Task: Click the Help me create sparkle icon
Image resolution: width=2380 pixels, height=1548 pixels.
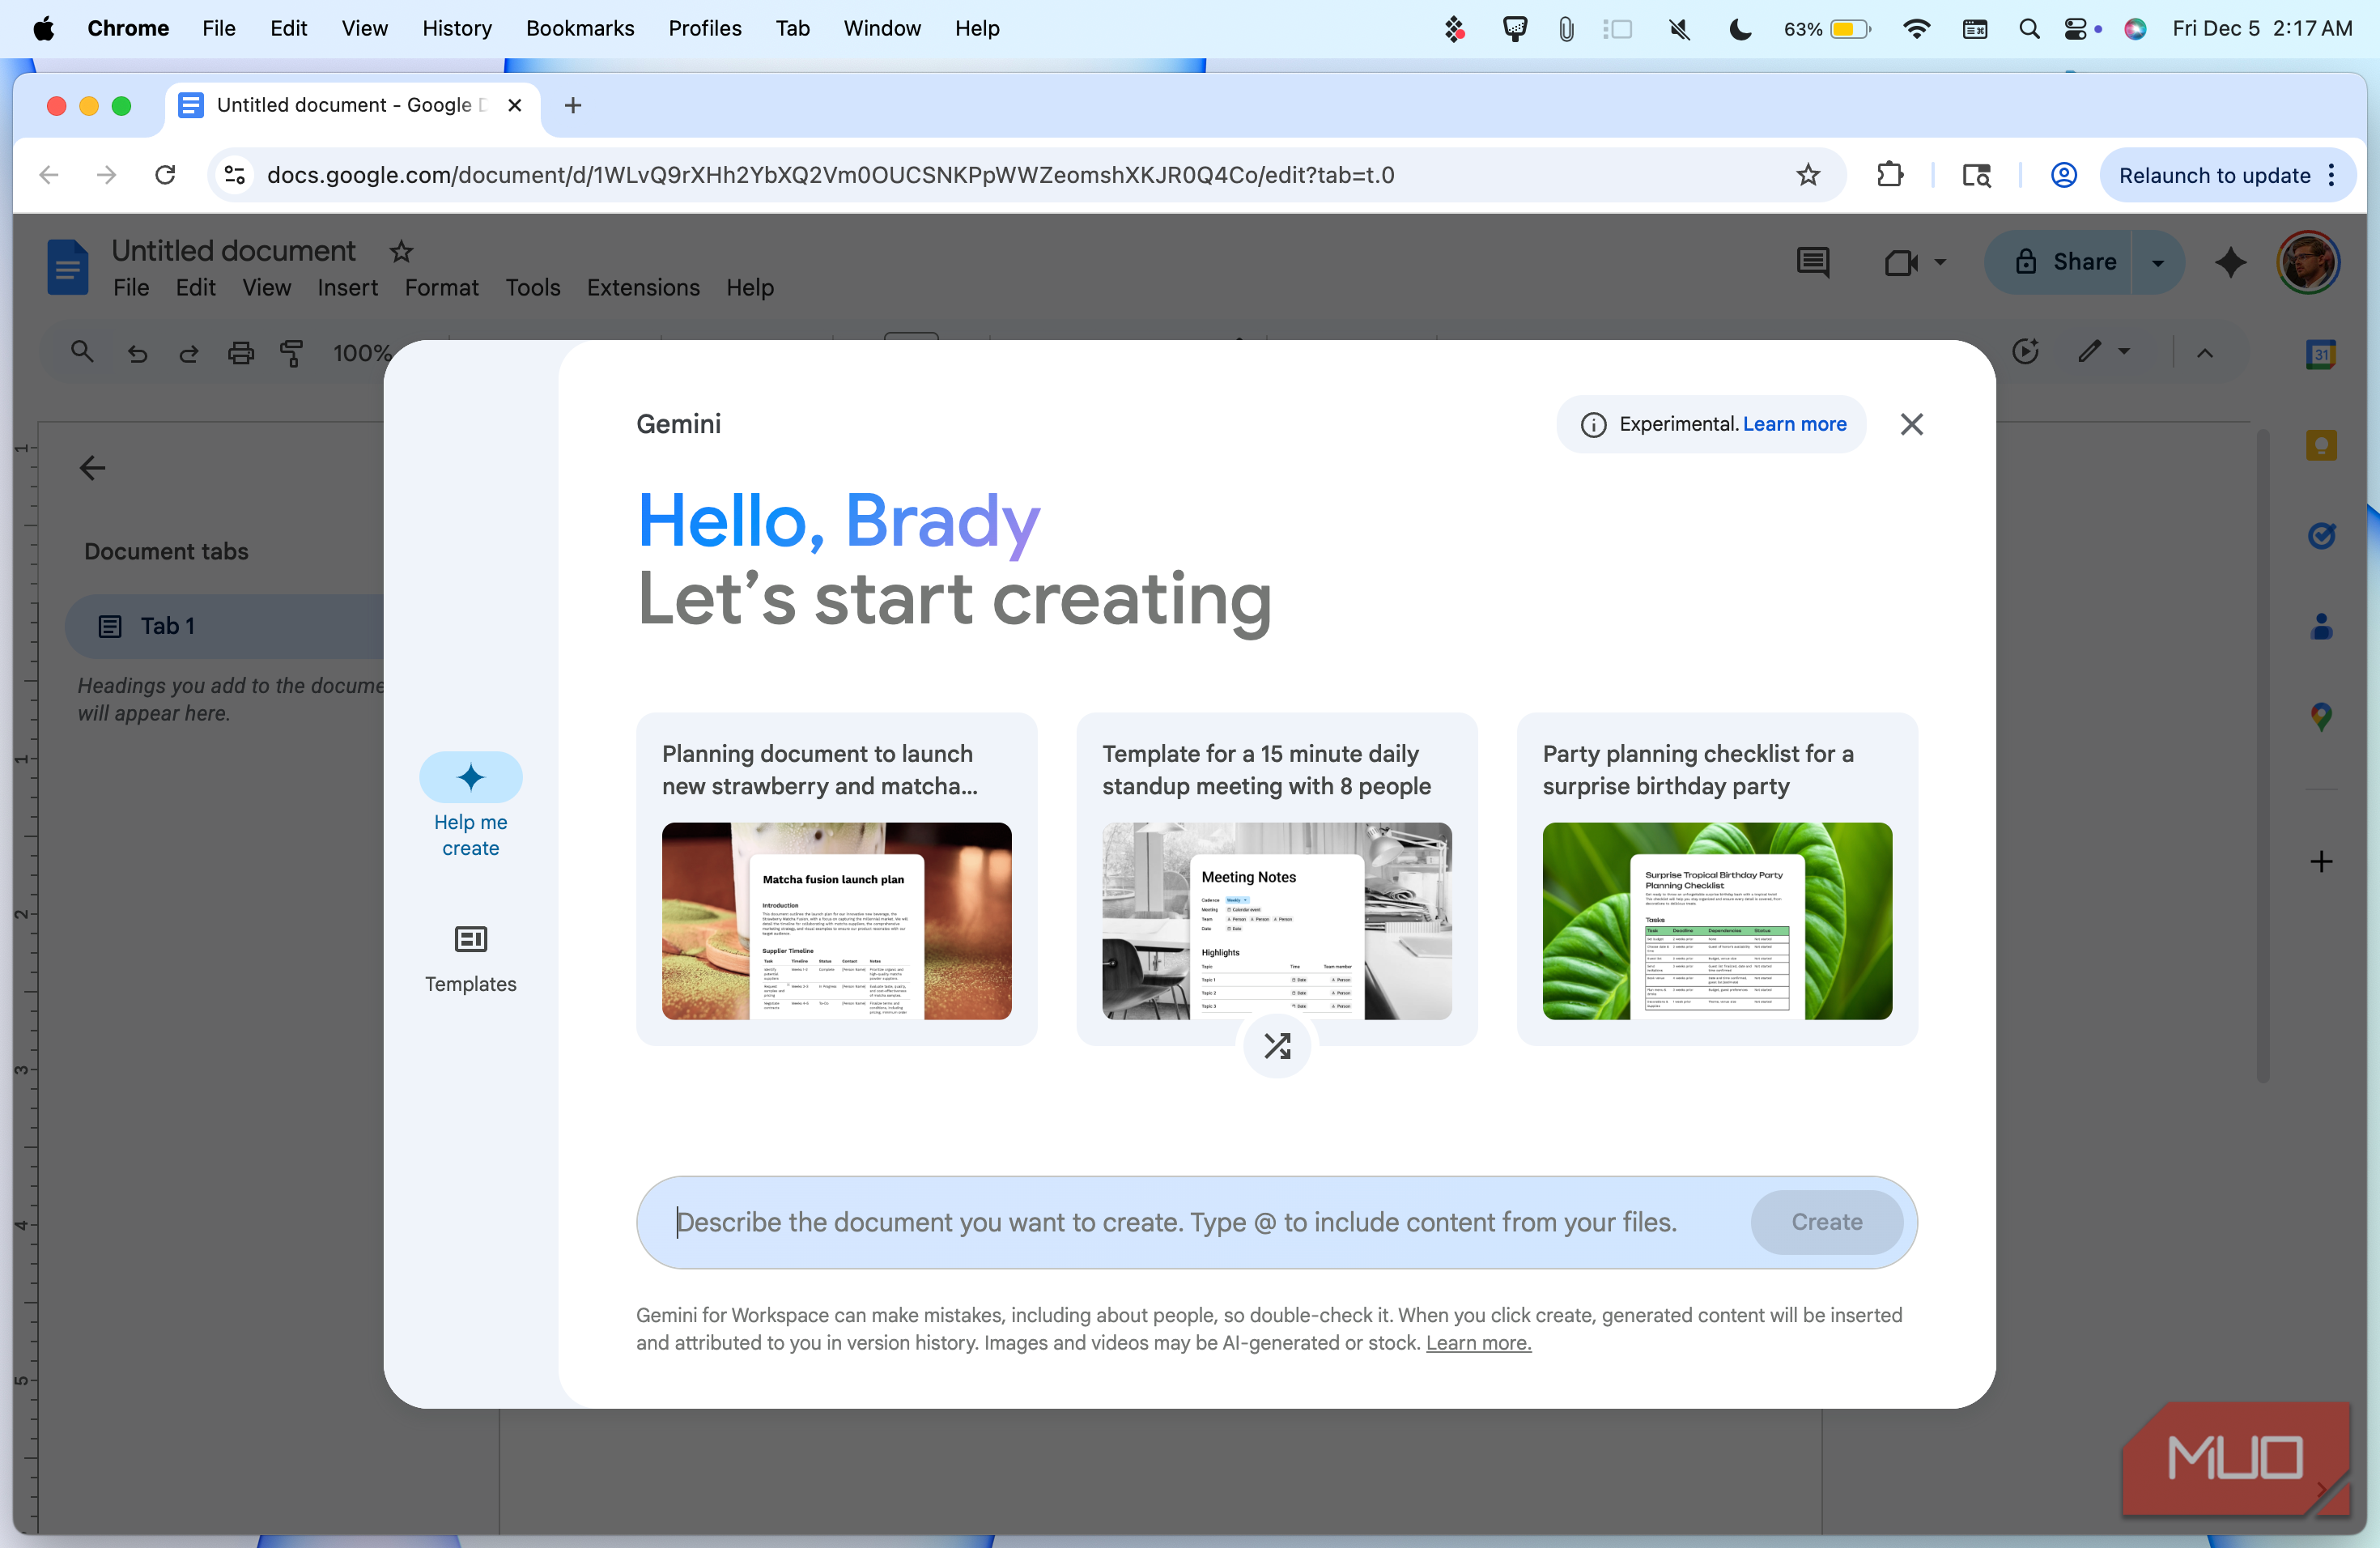Action: point(470,777)
